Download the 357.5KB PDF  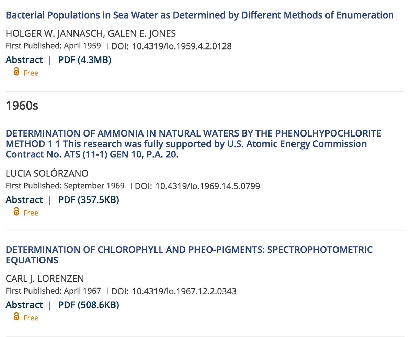[89, 200]
